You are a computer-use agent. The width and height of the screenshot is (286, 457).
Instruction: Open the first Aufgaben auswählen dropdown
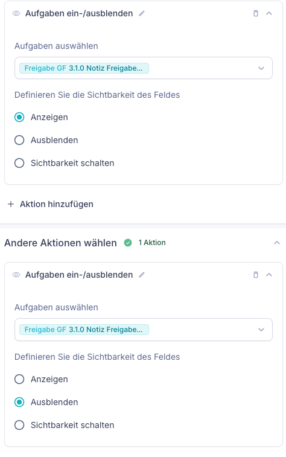144,68
